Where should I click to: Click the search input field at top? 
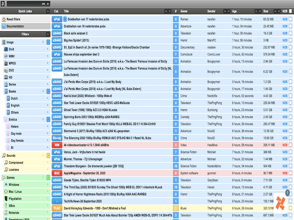(24, 3)
